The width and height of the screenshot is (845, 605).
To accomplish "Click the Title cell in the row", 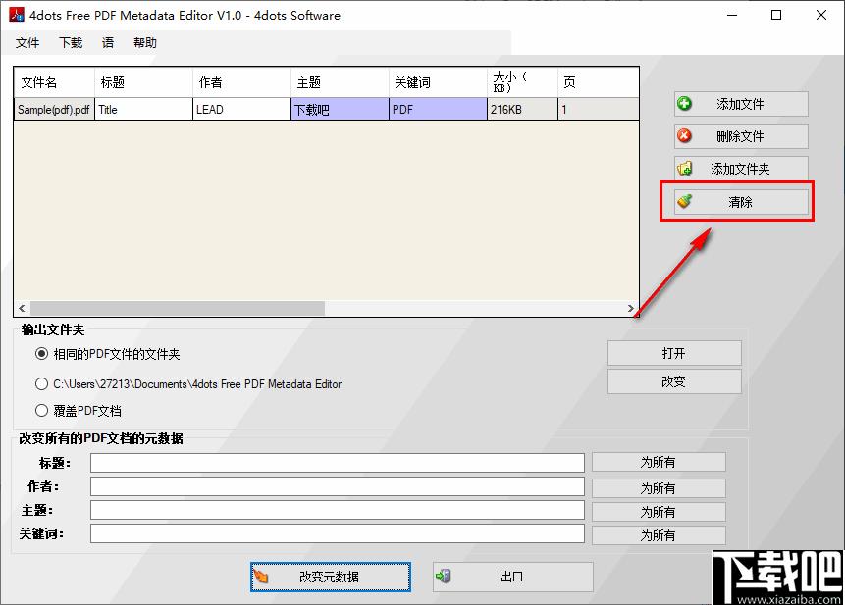I will (x=143, y=109).
